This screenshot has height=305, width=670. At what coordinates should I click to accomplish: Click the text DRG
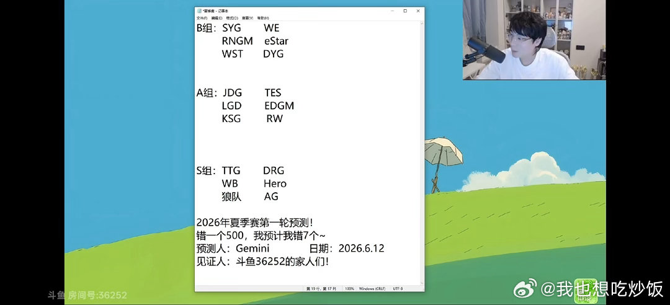tap(274, 170)
